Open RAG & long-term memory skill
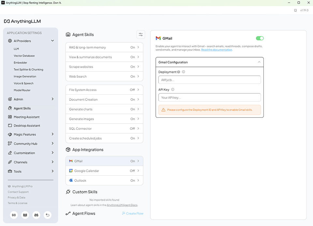This screenshot has height=226, width=313. coord(104,47)
